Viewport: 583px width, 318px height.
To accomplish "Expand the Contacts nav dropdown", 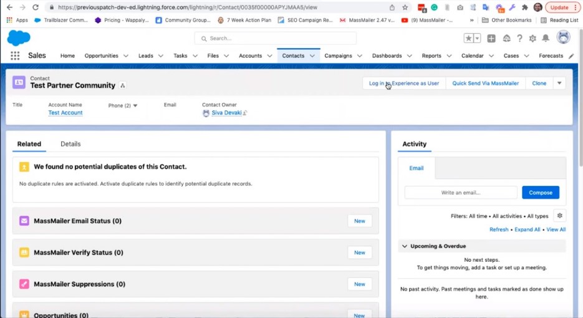I will 312,55.
